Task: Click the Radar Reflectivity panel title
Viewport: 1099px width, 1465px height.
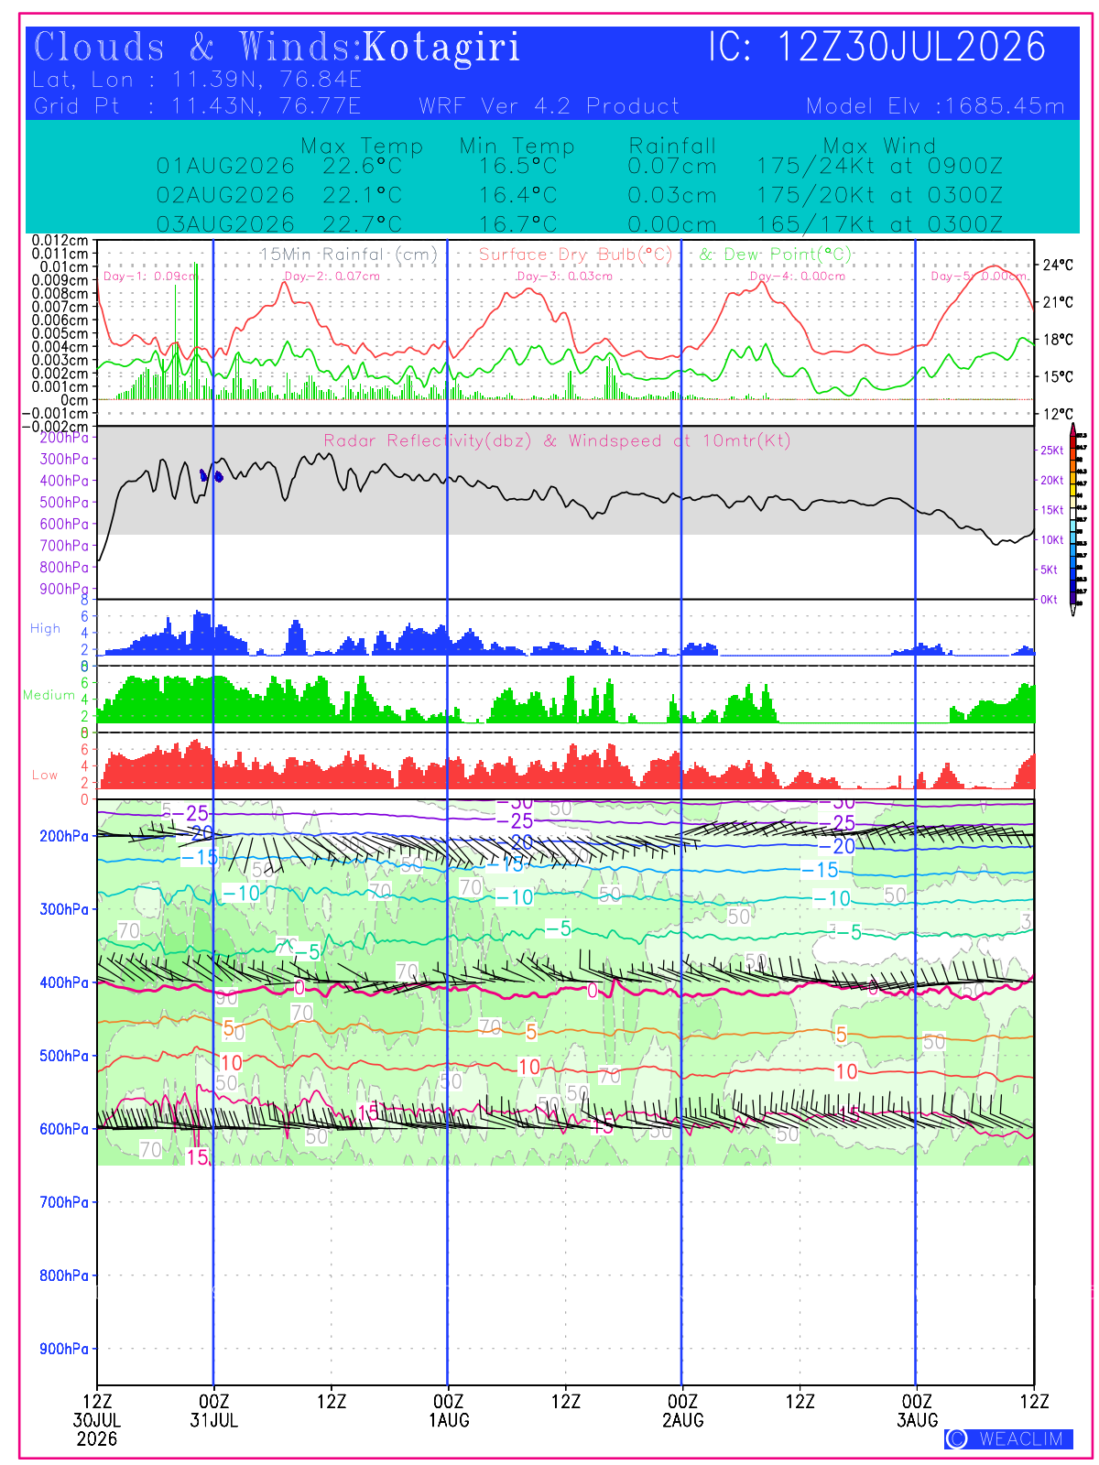Action: coord(557,441)
